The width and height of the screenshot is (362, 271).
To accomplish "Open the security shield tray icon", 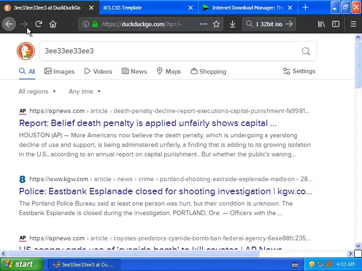I will [x=312, y=264].
